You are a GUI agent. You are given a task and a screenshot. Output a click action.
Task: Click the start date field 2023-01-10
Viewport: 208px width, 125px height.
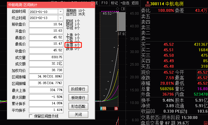click(43, 12)
